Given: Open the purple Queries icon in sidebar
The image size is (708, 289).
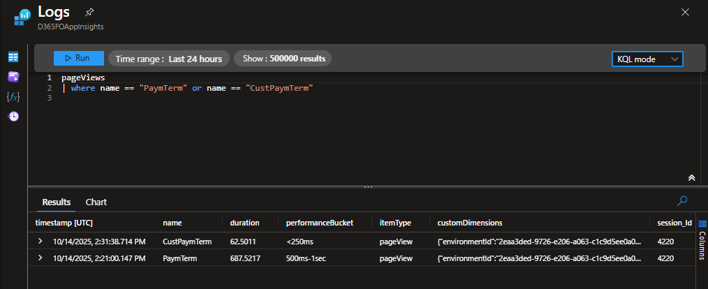Looking at the screenshot, I should pos(13,77).
